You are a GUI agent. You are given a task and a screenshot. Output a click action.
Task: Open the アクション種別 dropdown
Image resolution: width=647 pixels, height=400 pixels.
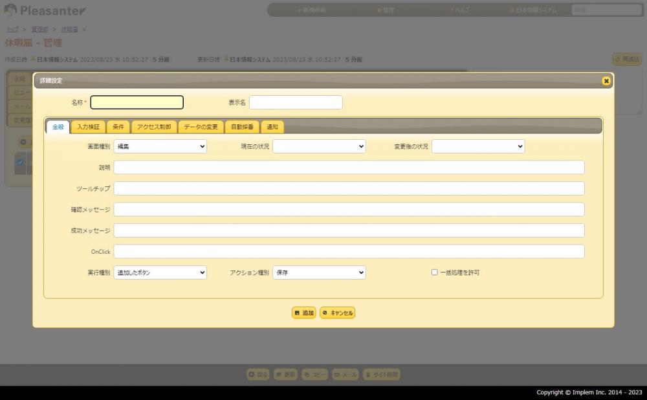pos(319,273)
